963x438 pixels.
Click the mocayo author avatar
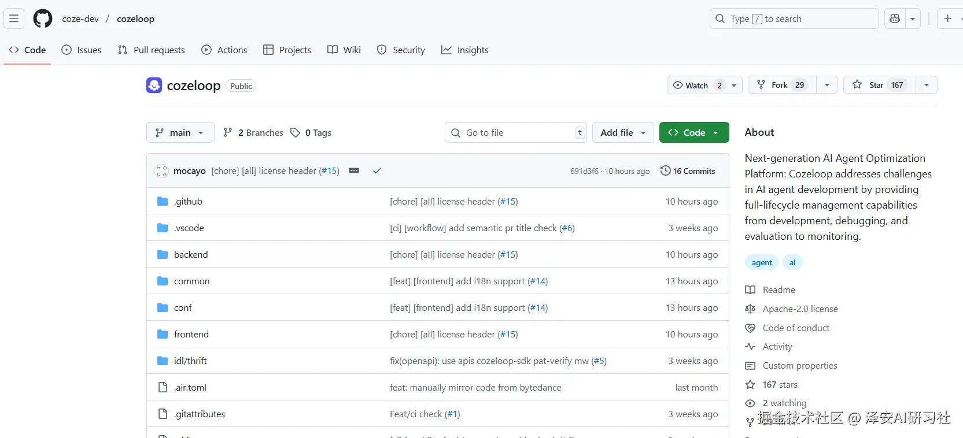[x=161, y=171]
